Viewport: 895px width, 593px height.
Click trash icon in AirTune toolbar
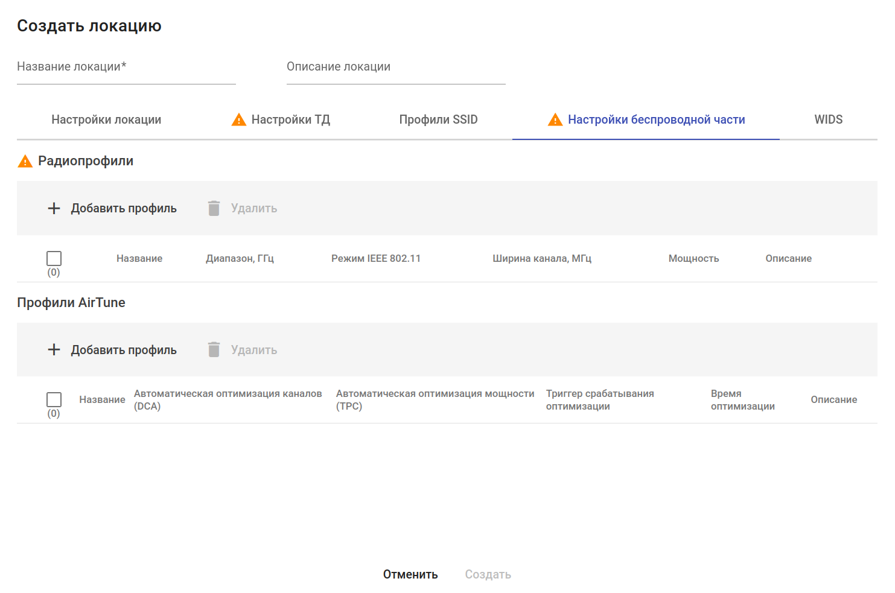click(x=214, y=350)
